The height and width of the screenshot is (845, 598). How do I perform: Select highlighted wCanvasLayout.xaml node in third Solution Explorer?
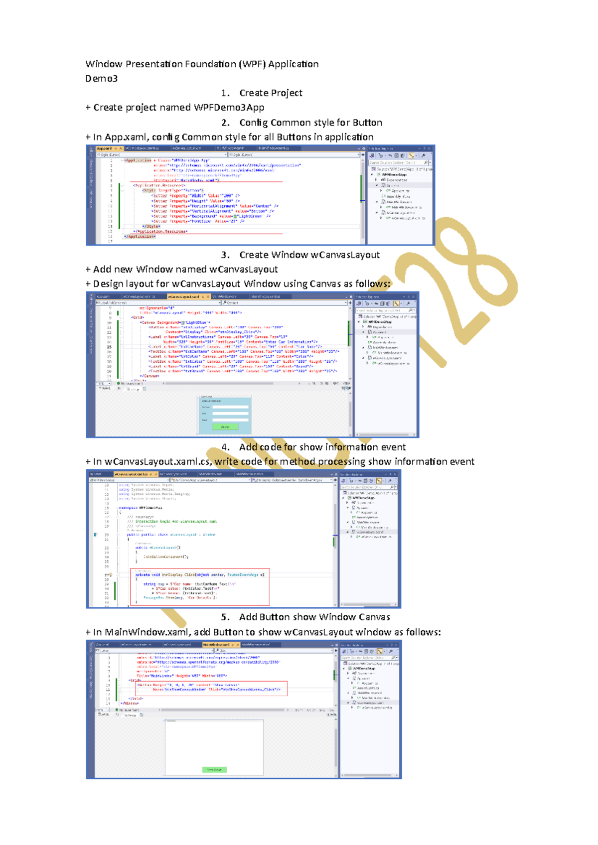pos(369,532)
